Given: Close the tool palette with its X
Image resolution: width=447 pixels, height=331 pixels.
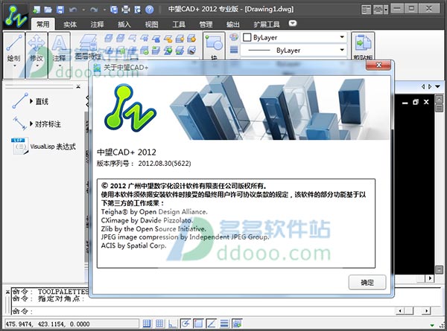Looking at the screenshot, I should 78,86.
